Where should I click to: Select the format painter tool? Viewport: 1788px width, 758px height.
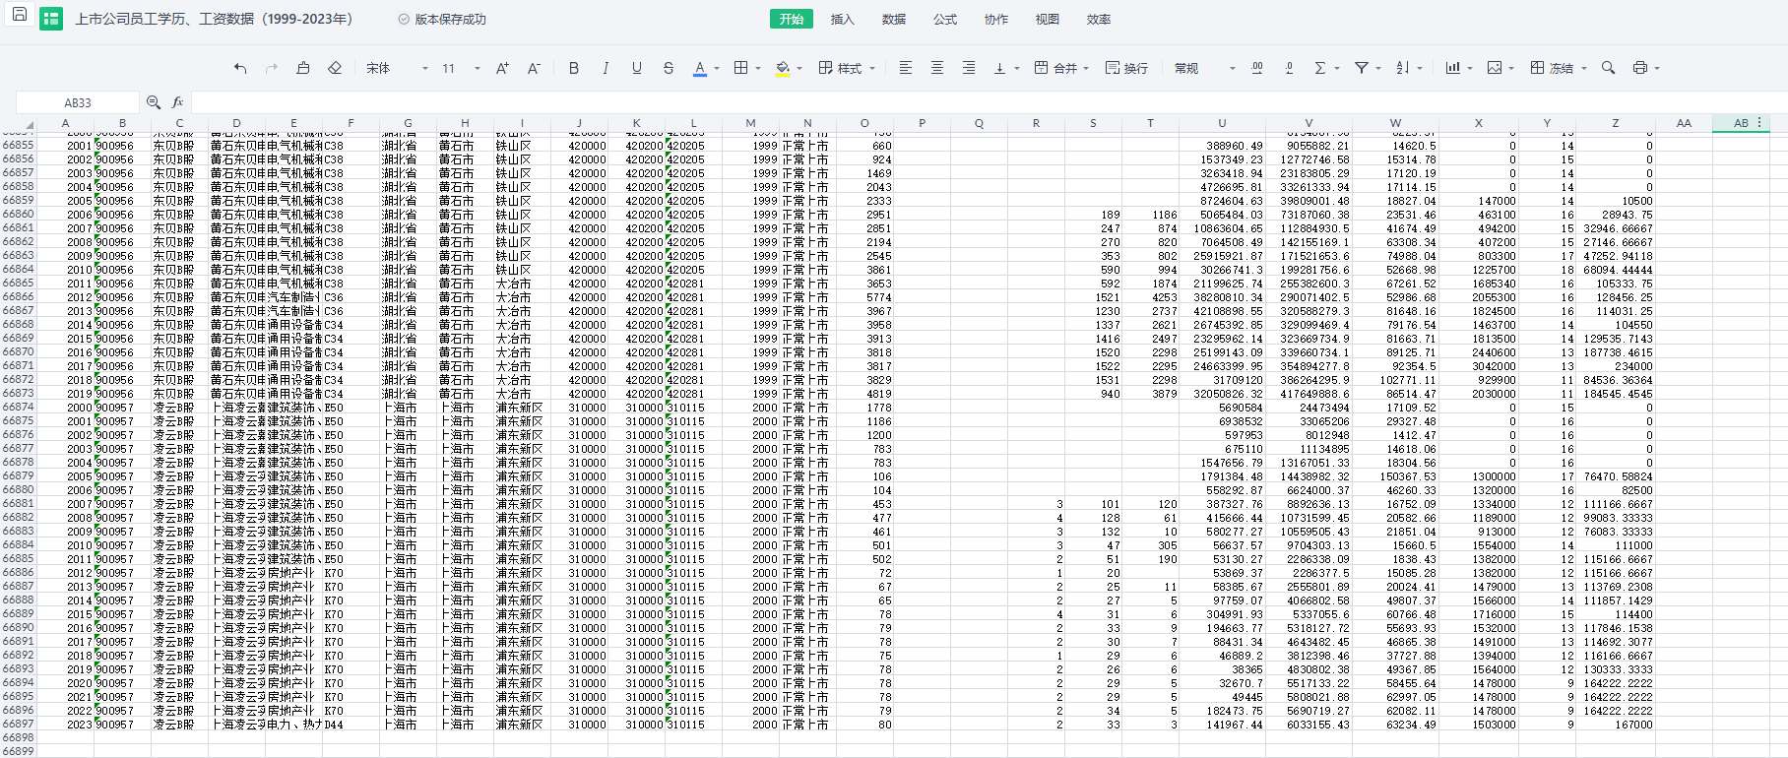(303, 68)
